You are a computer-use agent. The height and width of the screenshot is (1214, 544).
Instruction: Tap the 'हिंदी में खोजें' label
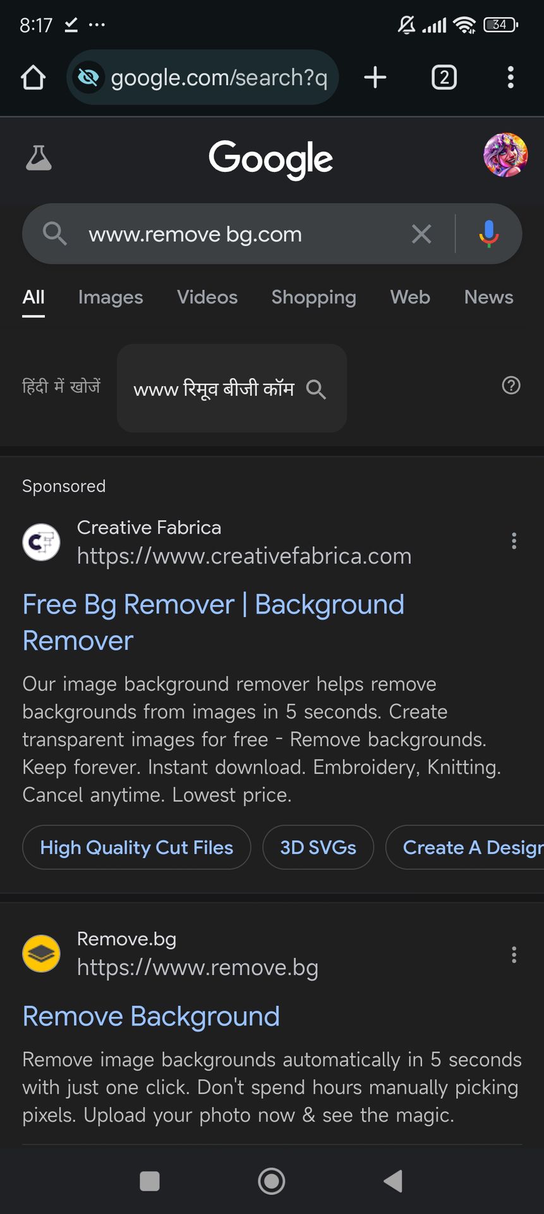point(61,386)
